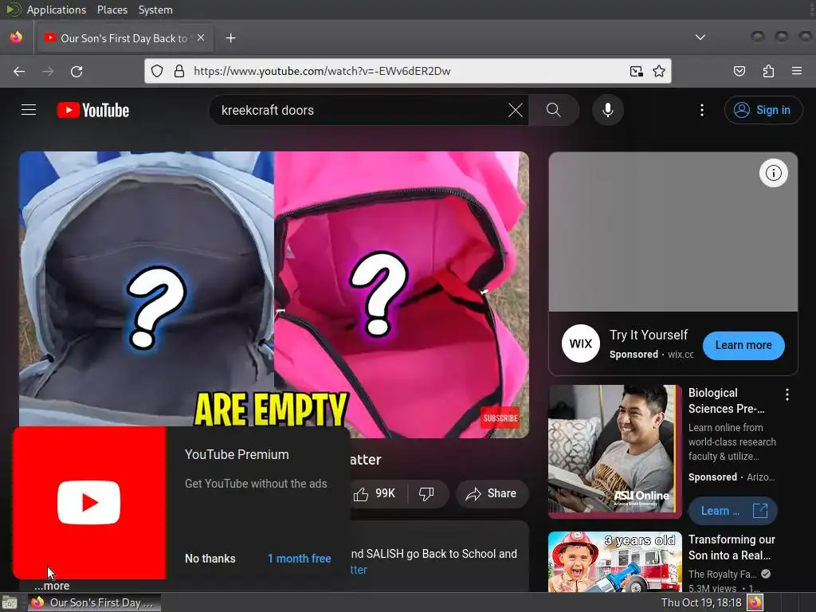Click the 'Try It Yourself' ad title
The height and width of the screenshot is (612, 816).
click(x=649, y=335)
